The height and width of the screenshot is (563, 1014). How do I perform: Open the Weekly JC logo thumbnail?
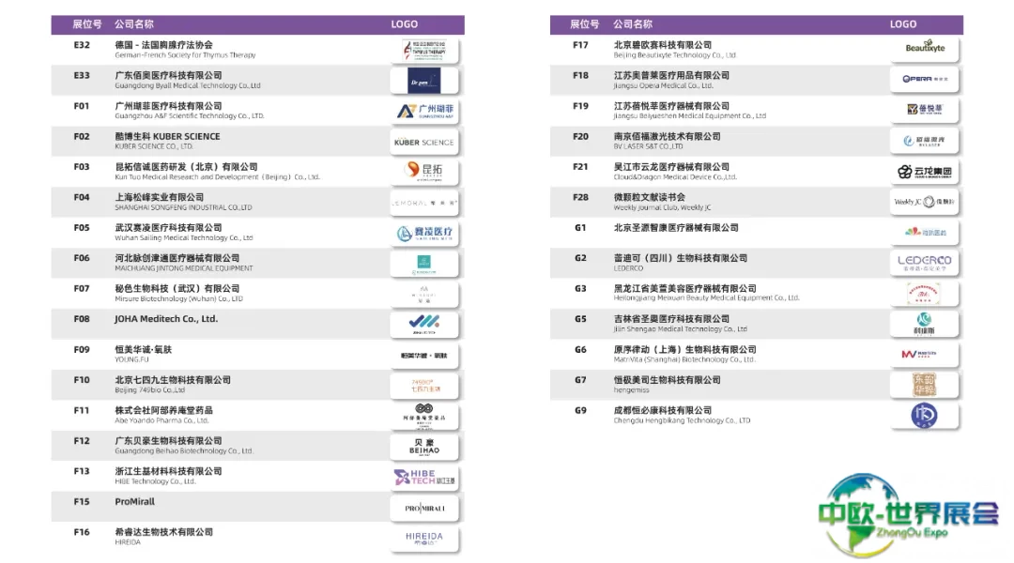pyautogui.click(x=925, y=202)
